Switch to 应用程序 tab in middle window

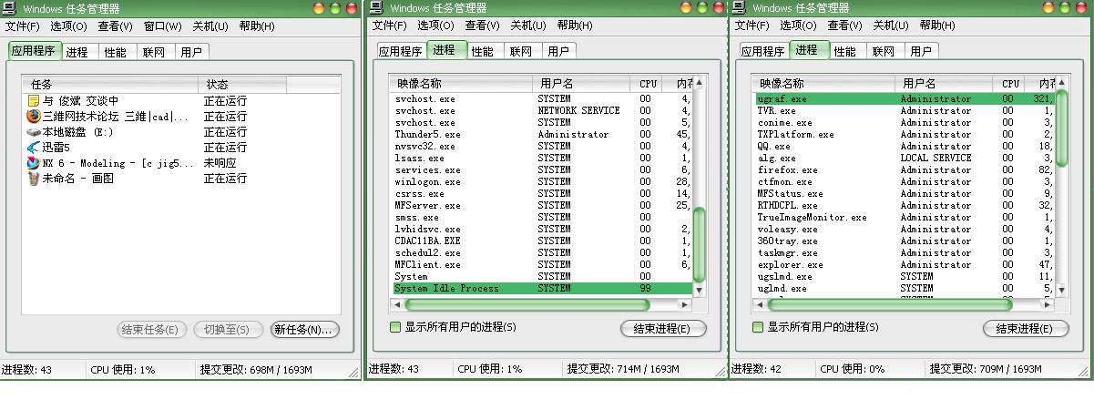pos(400,51)
